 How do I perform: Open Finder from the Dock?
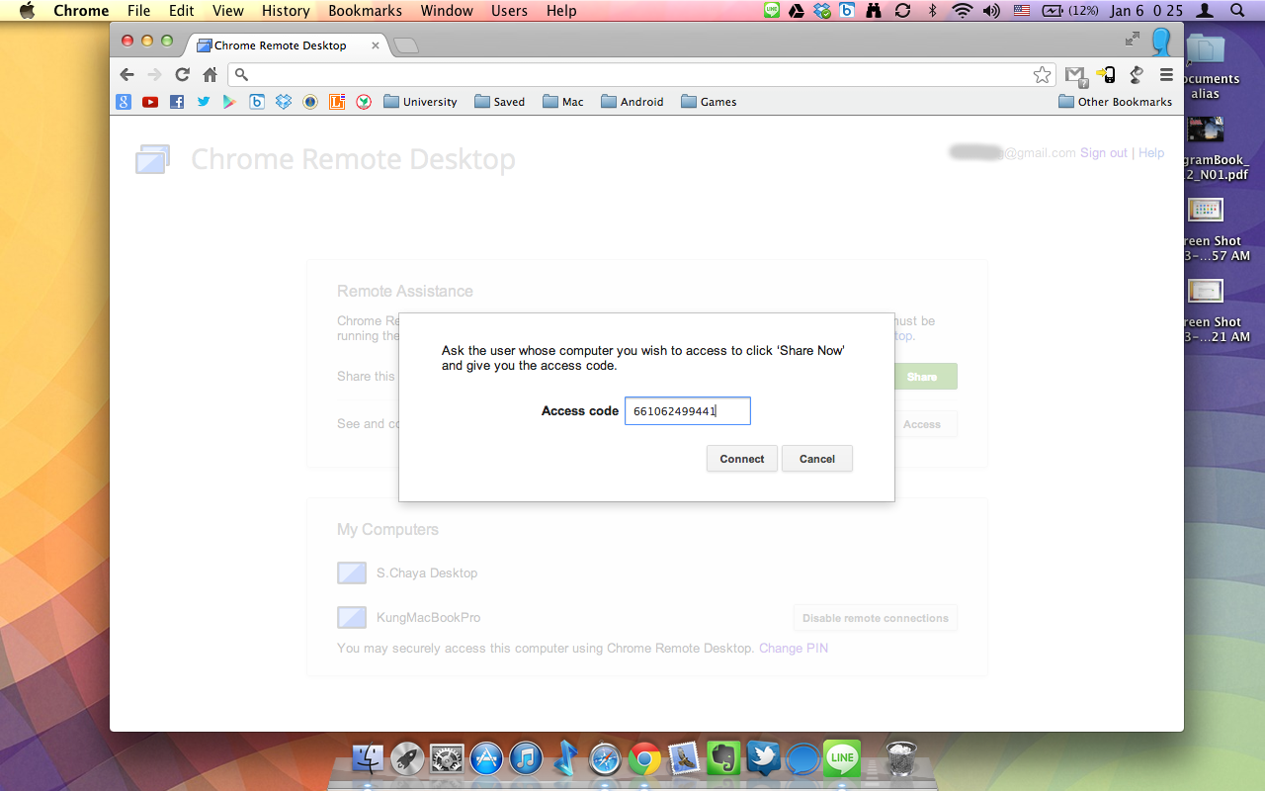tap(368, 759)
